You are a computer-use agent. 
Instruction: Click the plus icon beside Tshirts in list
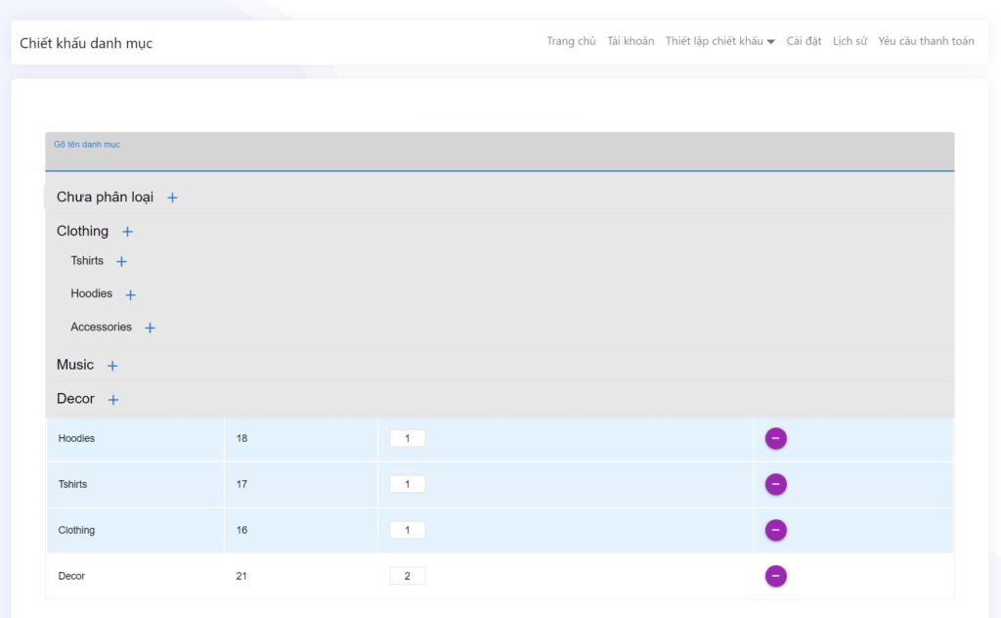click(x=121, y=262)
